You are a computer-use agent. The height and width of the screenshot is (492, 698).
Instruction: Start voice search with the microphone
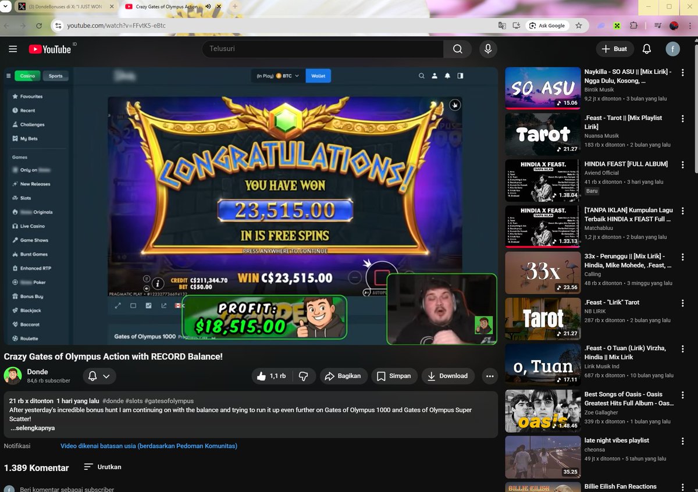pos(488,49)
